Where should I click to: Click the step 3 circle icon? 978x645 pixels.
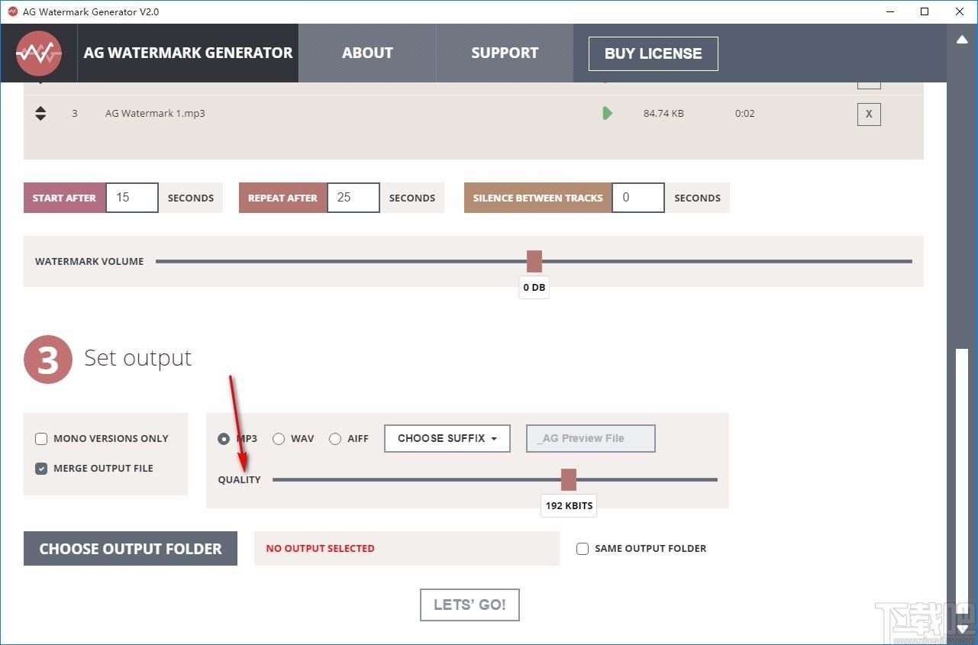coord(48,359)
